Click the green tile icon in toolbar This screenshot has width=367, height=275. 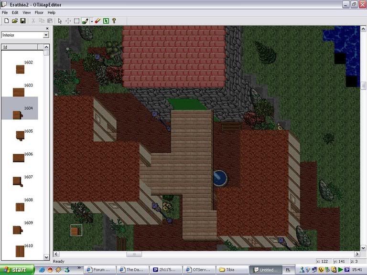pos(106,21)
